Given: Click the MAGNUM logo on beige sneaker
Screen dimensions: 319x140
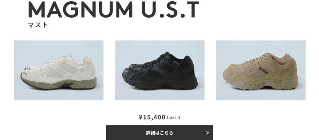Looking at the screenshot, I should coord(264,71).
